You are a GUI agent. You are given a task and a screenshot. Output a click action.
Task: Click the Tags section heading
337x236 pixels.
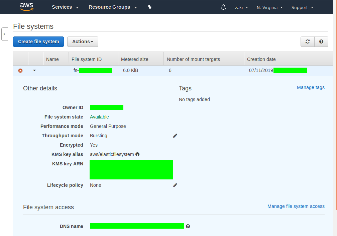(x=185, y=88)
